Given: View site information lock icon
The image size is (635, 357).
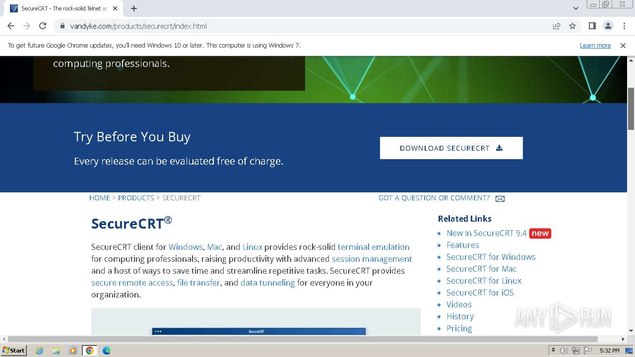Looking at the screenshot, I should (x=62, y=26).
